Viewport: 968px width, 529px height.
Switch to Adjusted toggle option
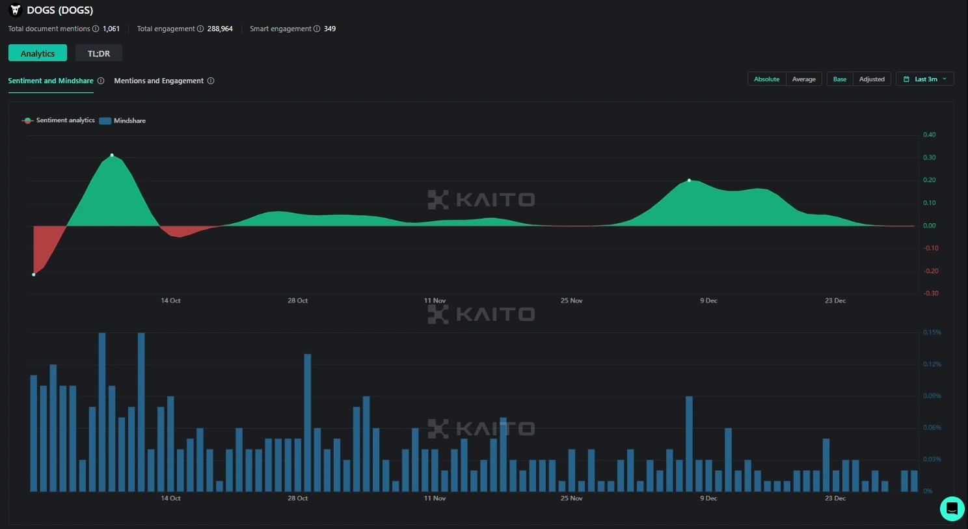coord(872,79)
